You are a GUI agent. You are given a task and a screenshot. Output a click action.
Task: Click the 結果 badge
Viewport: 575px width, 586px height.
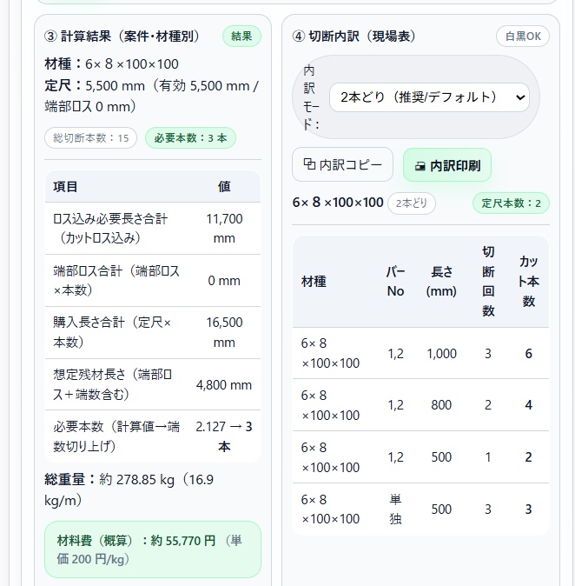(241, 37)
